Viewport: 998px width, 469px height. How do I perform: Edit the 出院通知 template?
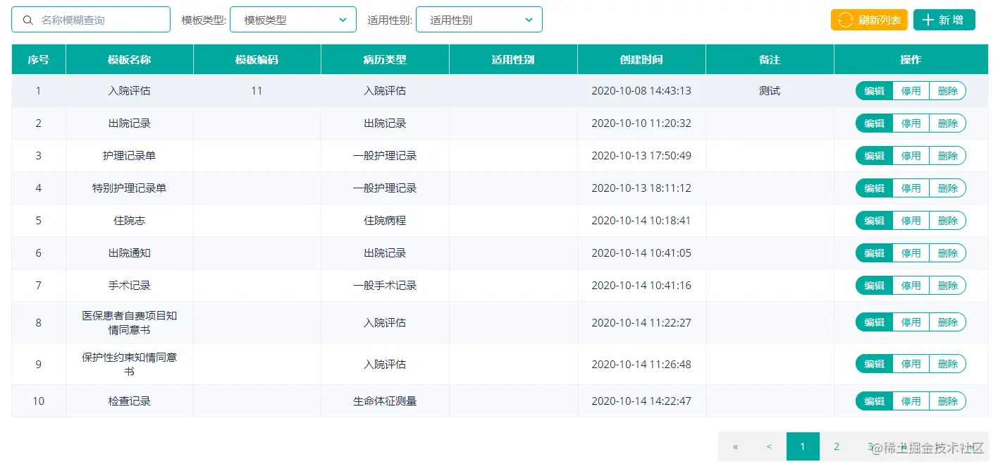click(x=874, y=253)
